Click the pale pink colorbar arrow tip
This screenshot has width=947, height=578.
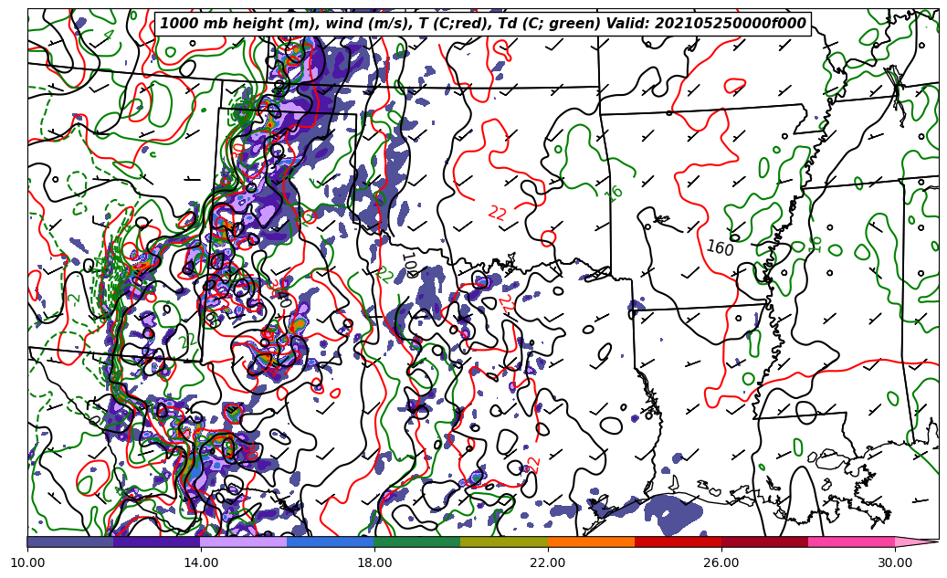[916, 541]
